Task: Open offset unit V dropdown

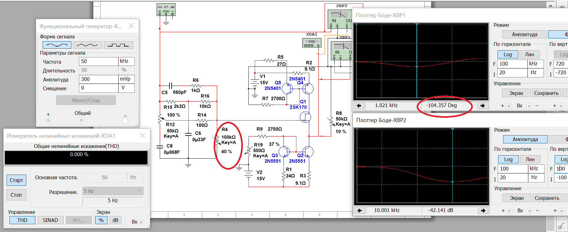Action: point(127,88)
